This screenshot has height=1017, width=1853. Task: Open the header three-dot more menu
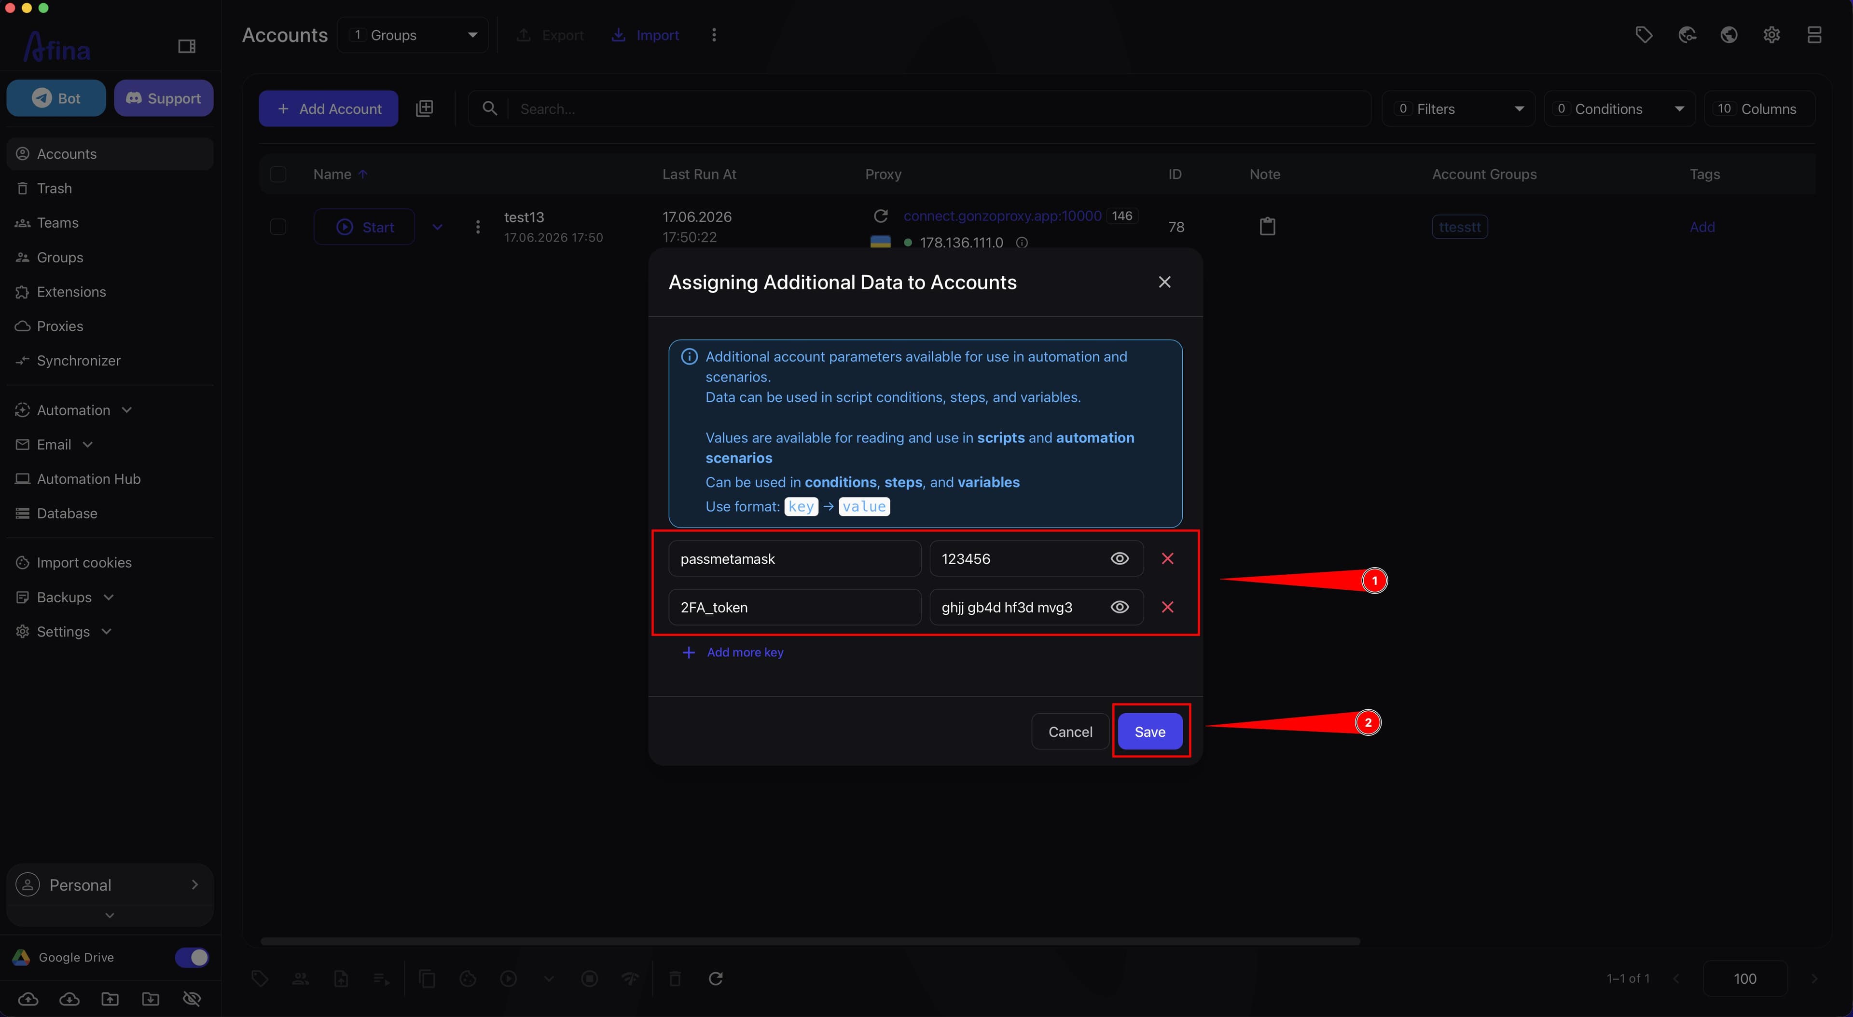tap(714, 35)
